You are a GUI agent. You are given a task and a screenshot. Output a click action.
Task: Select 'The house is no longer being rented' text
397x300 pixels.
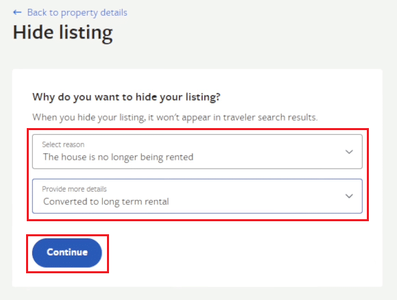(x=118, y=157)
